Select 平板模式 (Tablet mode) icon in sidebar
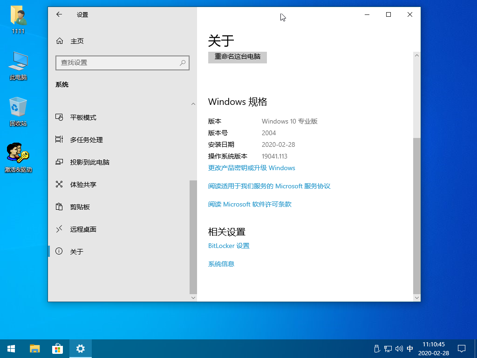The height and width of the screenshot is (358, 477). (x=60, y=117)
